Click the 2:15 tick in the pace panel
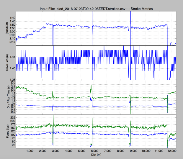Image resolution: width=183 pixels, height=159 pixels. point(12,42)
